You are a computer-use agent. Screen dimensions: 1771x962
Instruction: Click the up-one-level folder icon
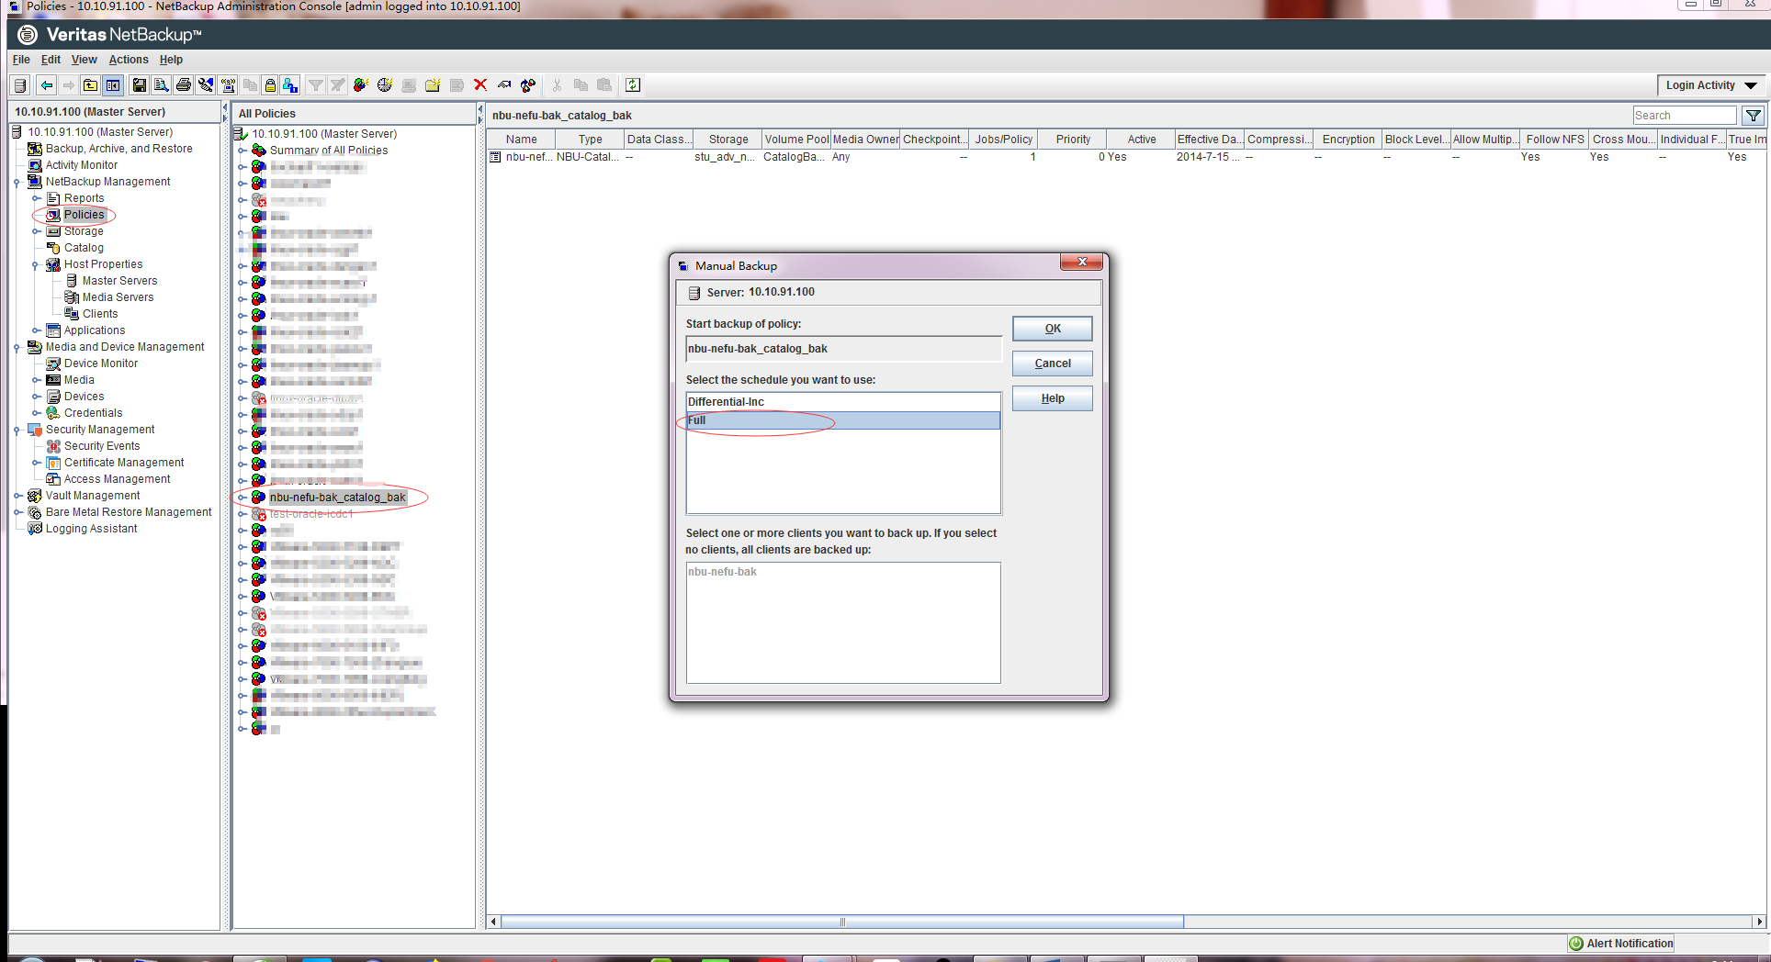tap(90, 85)
